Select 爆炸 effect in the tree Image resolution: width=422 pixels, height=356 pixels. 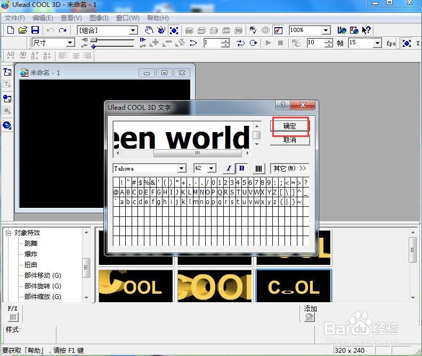[31, 254]
